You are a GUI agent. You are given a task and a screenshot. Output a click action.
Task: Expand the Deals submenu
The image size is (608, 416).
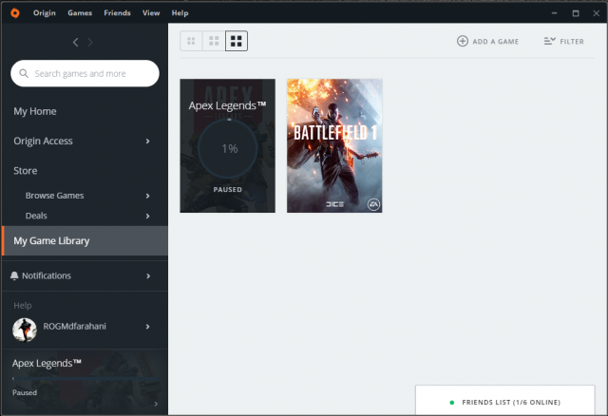click(148, 216)
